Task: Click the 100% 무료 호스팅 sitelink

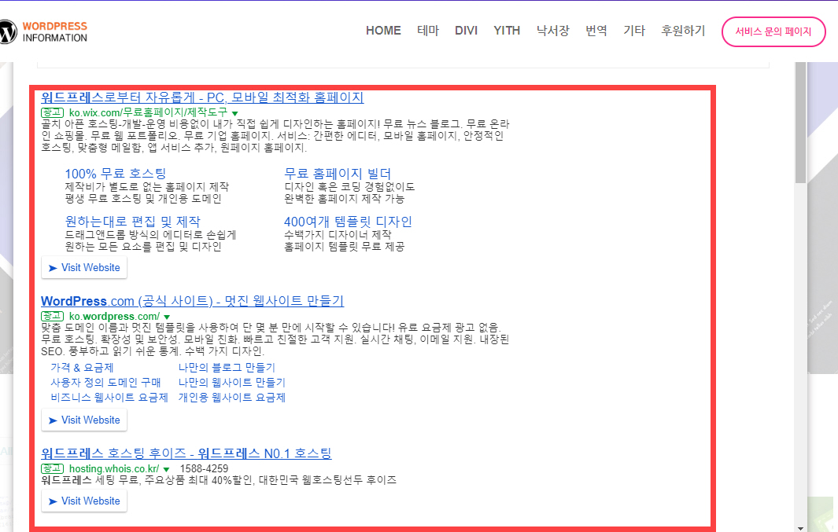Action: 116,174
